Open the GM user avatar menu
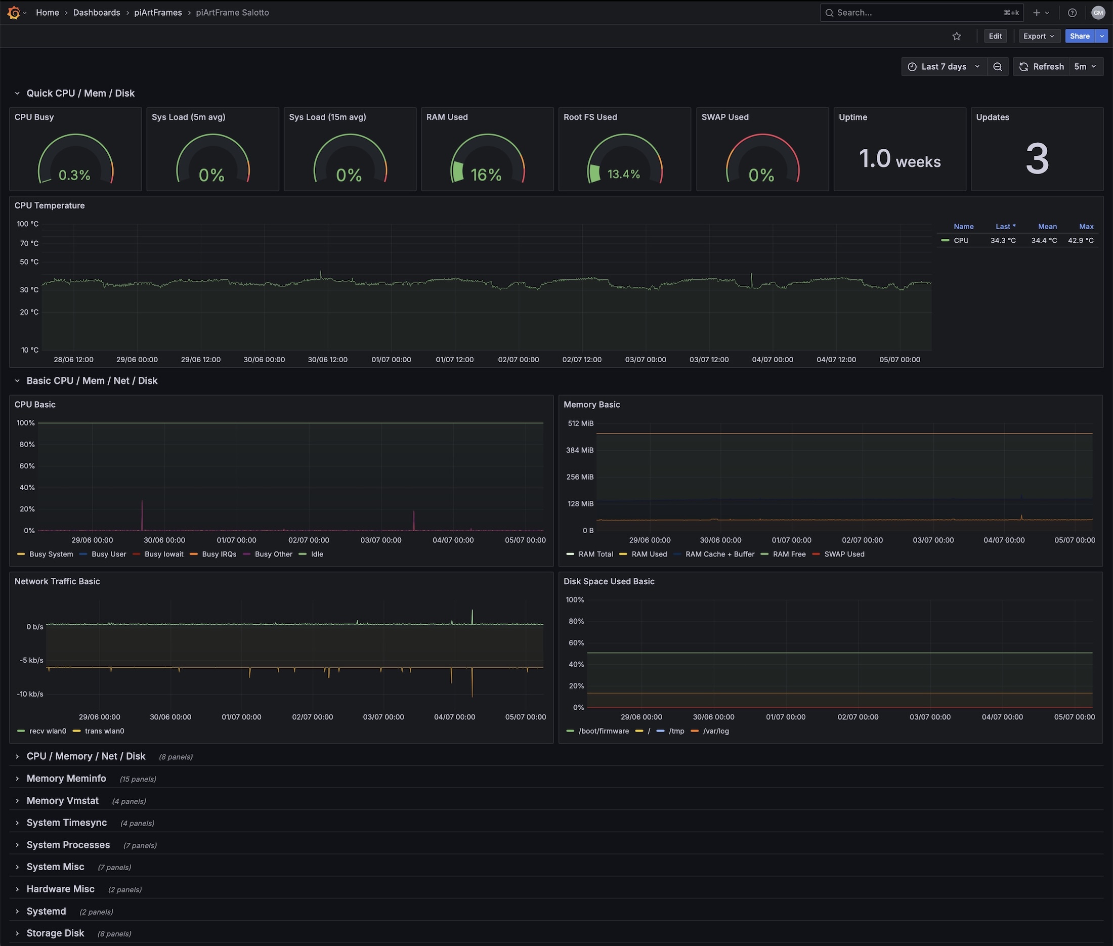 (x=1098, y=13)
